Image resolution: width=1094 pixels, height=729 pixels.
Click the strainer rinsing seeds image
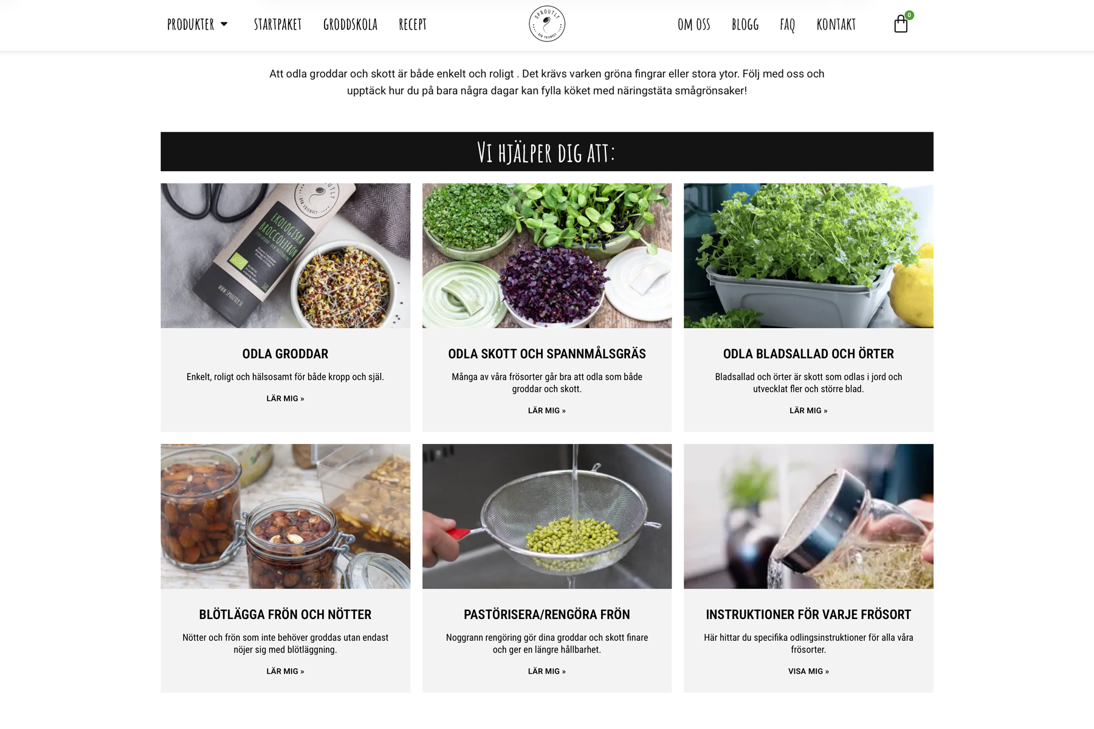(x=547, y=516)
